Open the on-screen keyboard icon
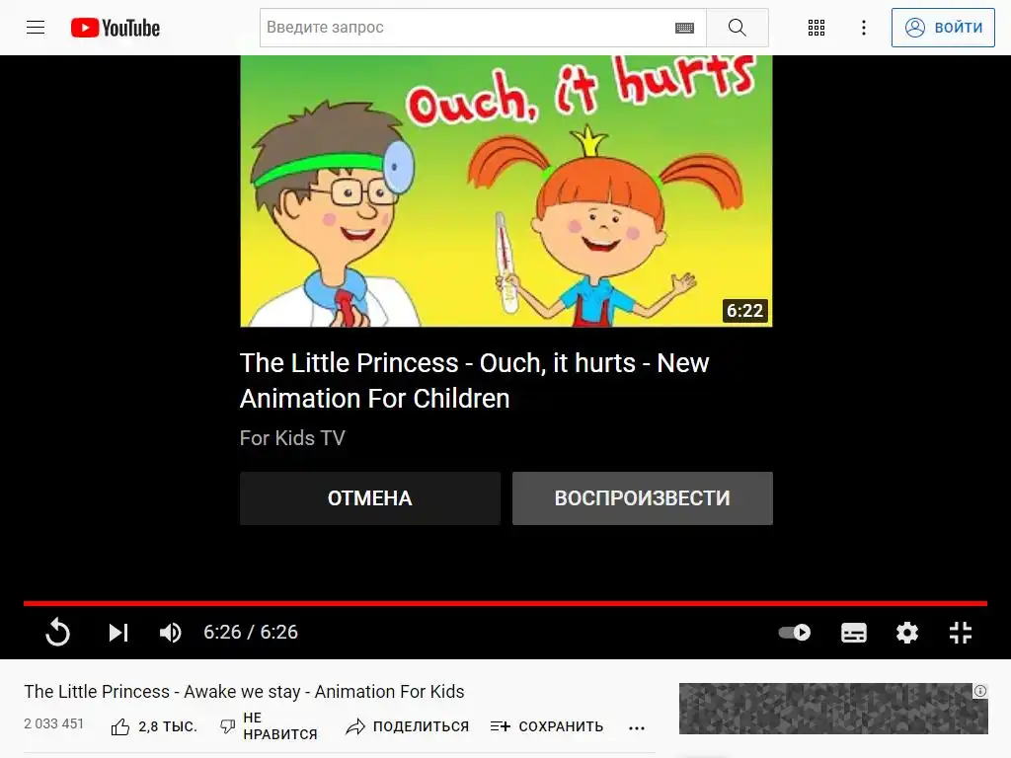The height and width of the screenshot is (758, 1011). point(684,28)
